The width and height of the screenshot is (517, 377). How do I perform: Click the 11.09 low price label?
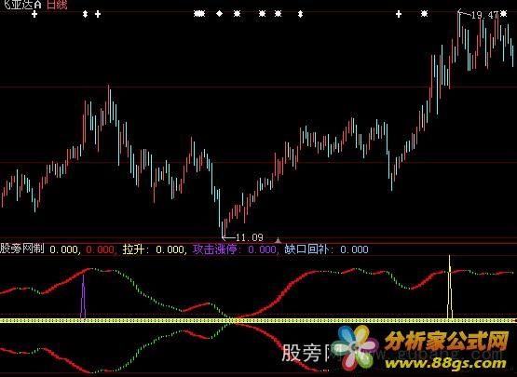point(250,237)
